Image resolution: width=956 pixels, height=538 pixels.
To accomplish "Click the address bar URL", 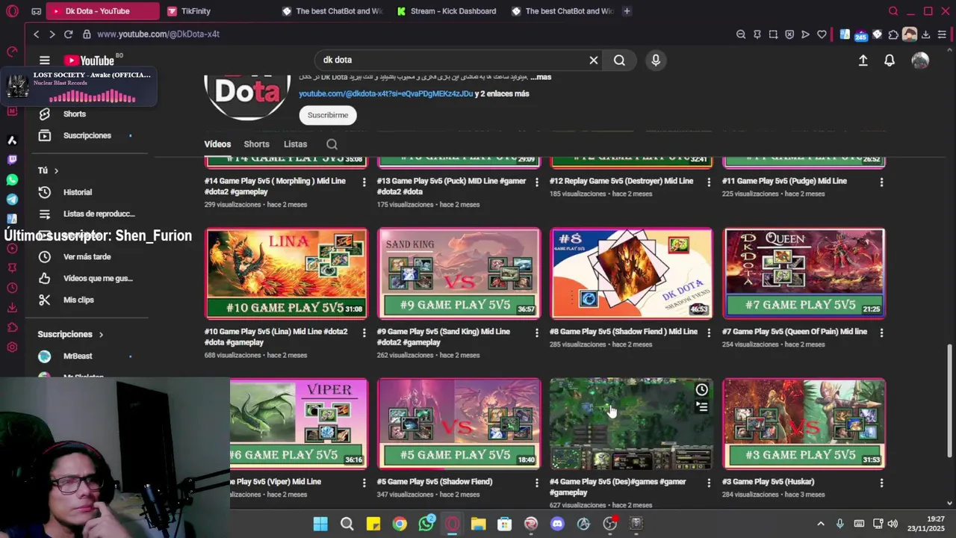I will (x=158, y=34).
